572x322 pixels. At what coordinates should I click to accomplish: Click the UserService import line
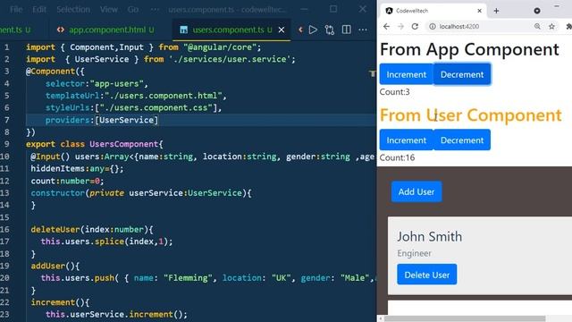[161, 59]
